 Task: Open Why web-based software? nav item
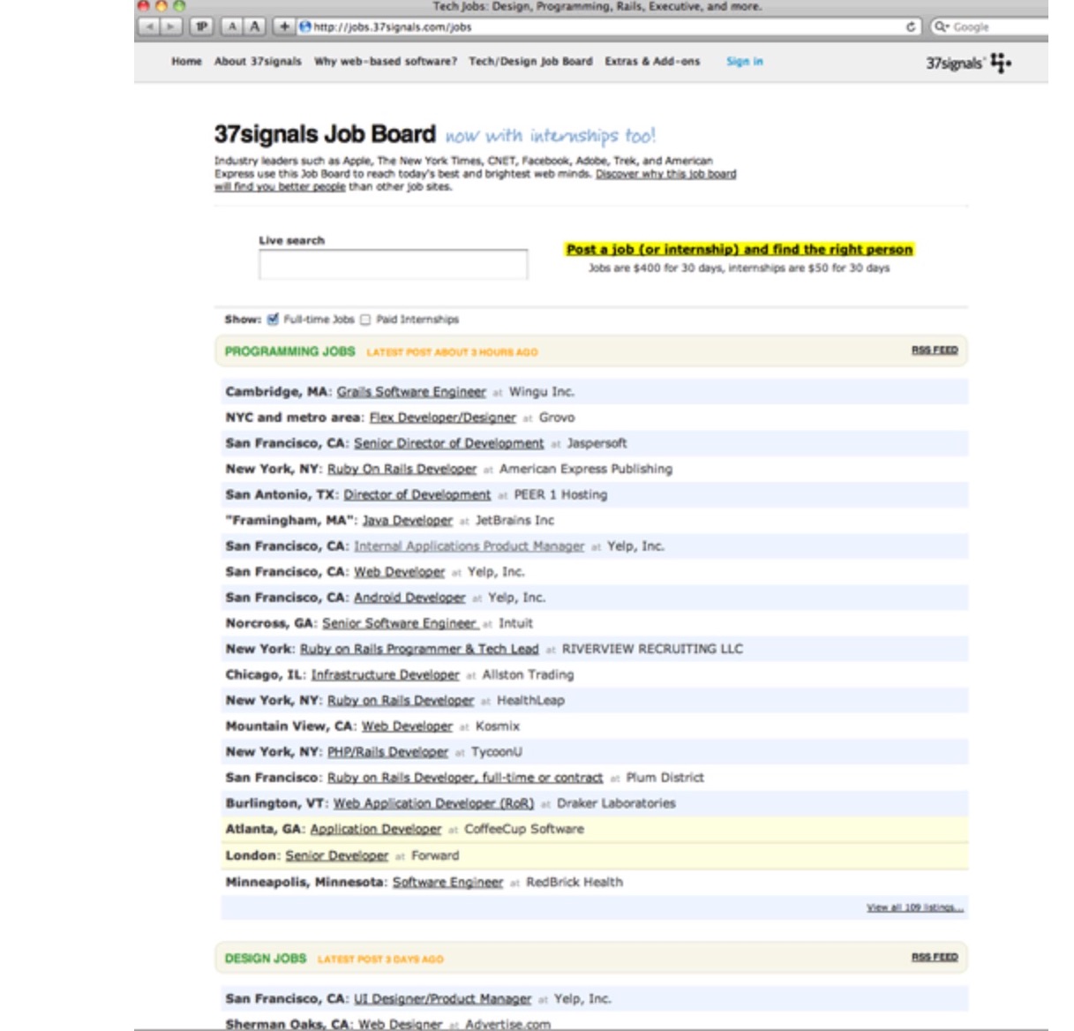(x=386, y=62)
